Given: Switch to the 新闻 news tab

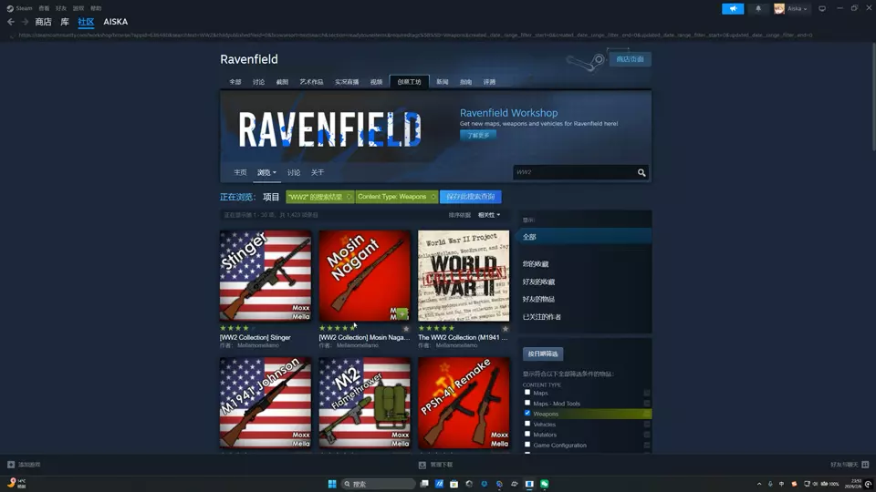Looking at the screenshot, I should tap(443, 82).
